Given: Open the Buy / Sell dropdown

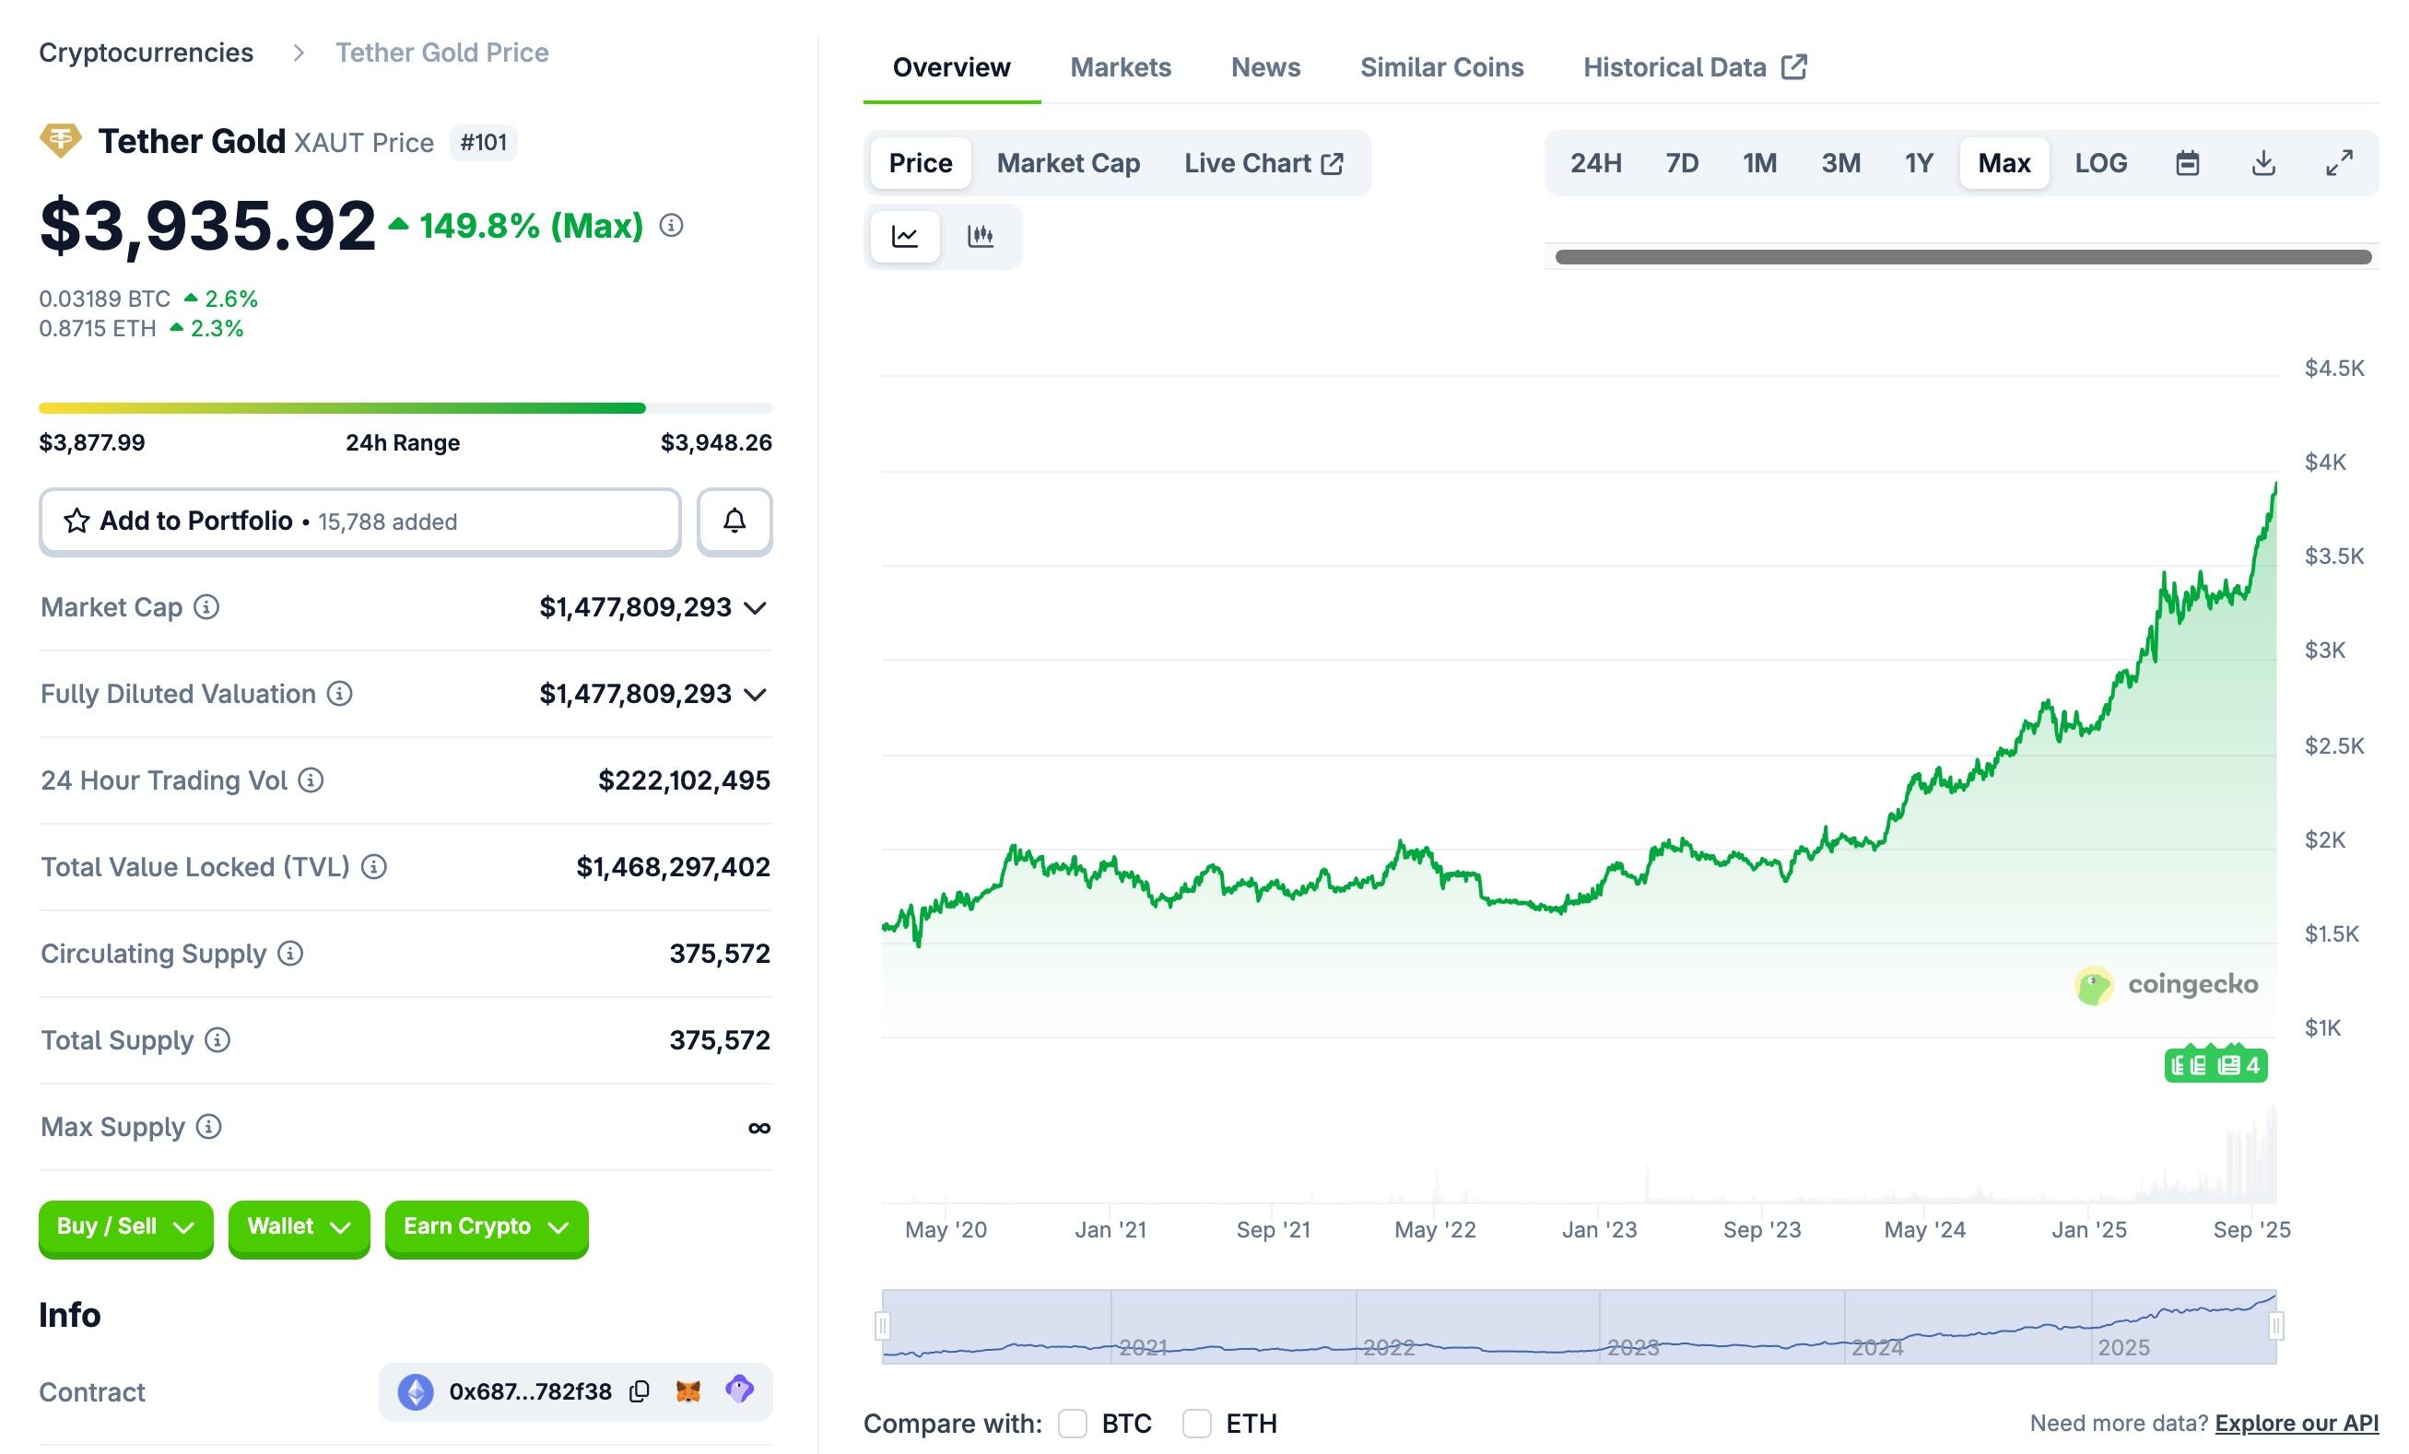Looking at the screenshot, I should [x=126, y=1227].
